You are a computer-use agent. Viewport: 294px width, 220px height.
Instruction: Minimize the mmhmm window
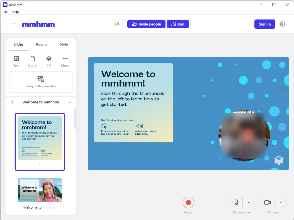click(261, 5)
